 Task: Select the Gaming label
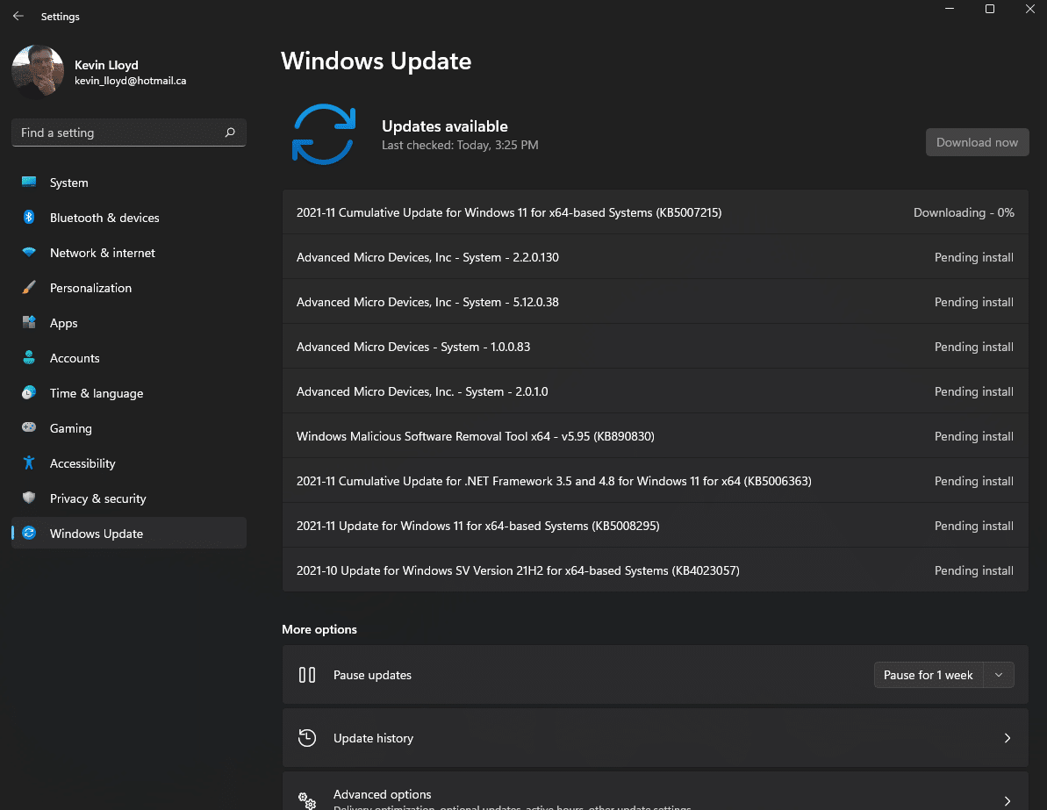click(x=71, y=429)
